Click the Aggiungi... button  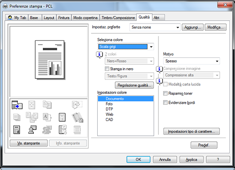pos(193,27)
